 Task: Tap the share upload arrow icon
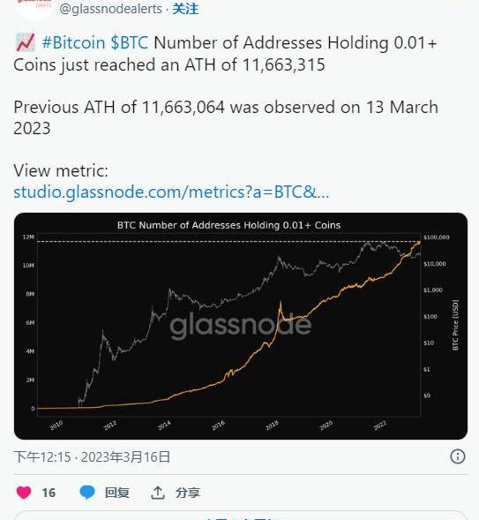[x=158, y=493]
